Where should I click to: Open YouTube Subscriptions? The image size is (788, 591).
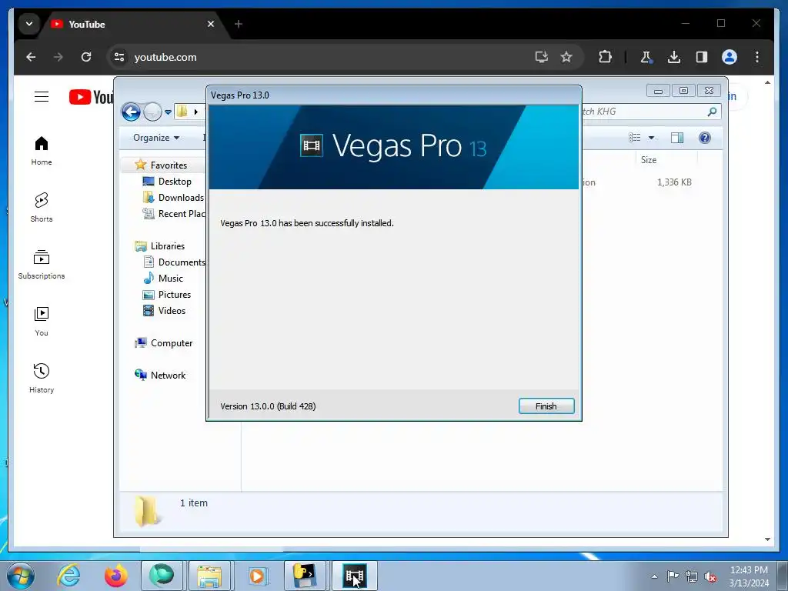[42, 265]
